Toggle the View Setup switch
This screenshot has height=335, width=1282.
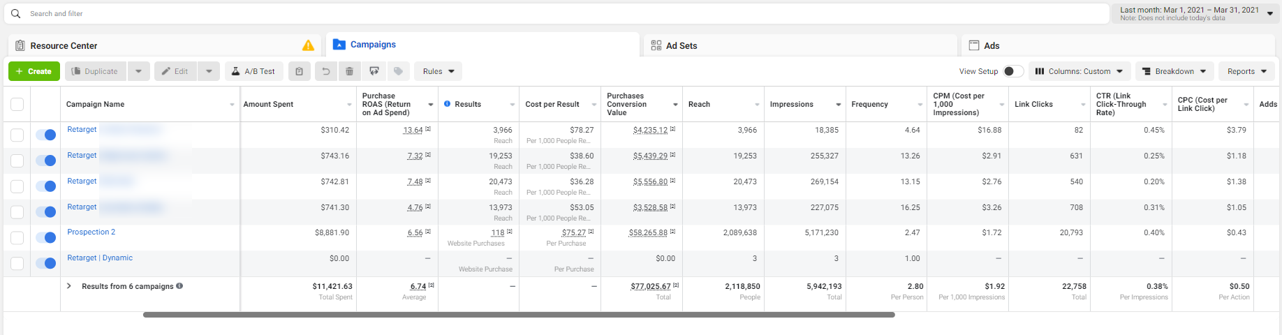coord(1013,71)
